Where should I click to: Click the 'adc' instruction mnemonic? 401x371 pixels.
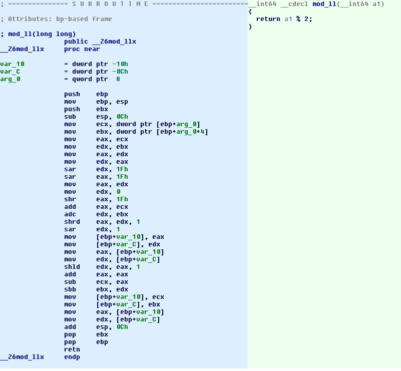tap(70, 214)
